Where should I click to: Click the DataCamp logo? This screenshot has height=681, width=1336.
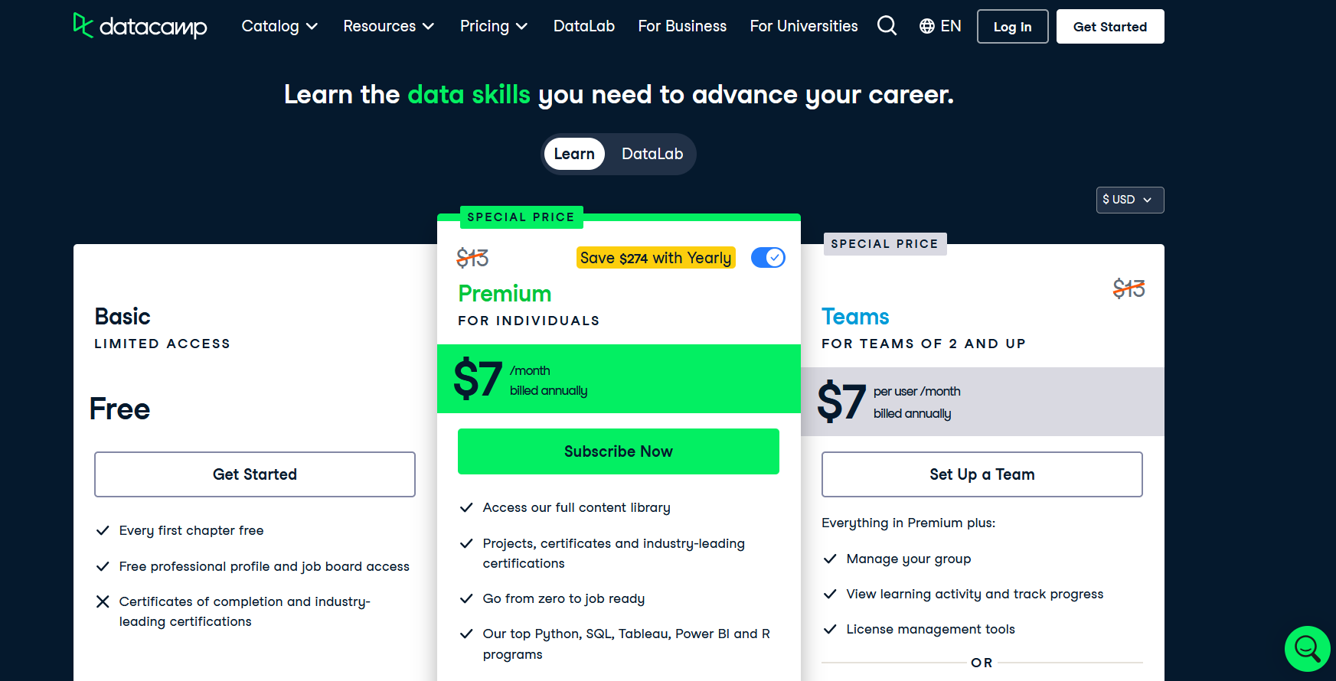pyautogui.click(x=140, y=26)
